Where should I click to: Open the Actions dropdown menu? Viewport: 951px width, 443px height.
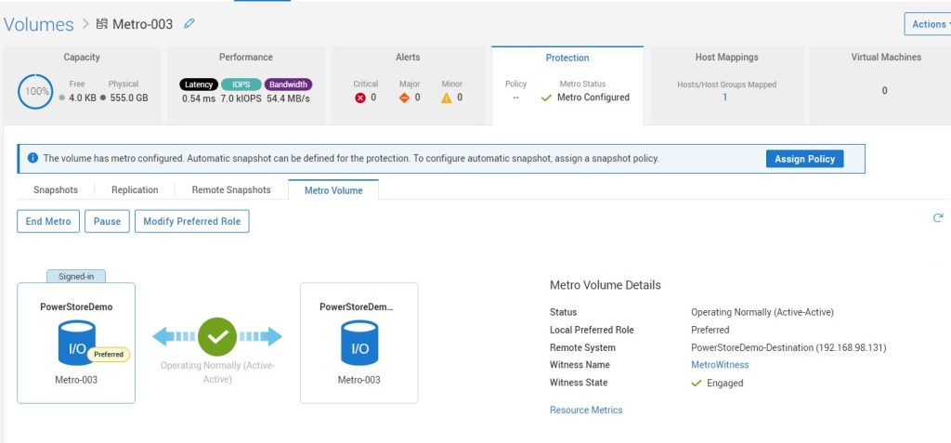927,24
